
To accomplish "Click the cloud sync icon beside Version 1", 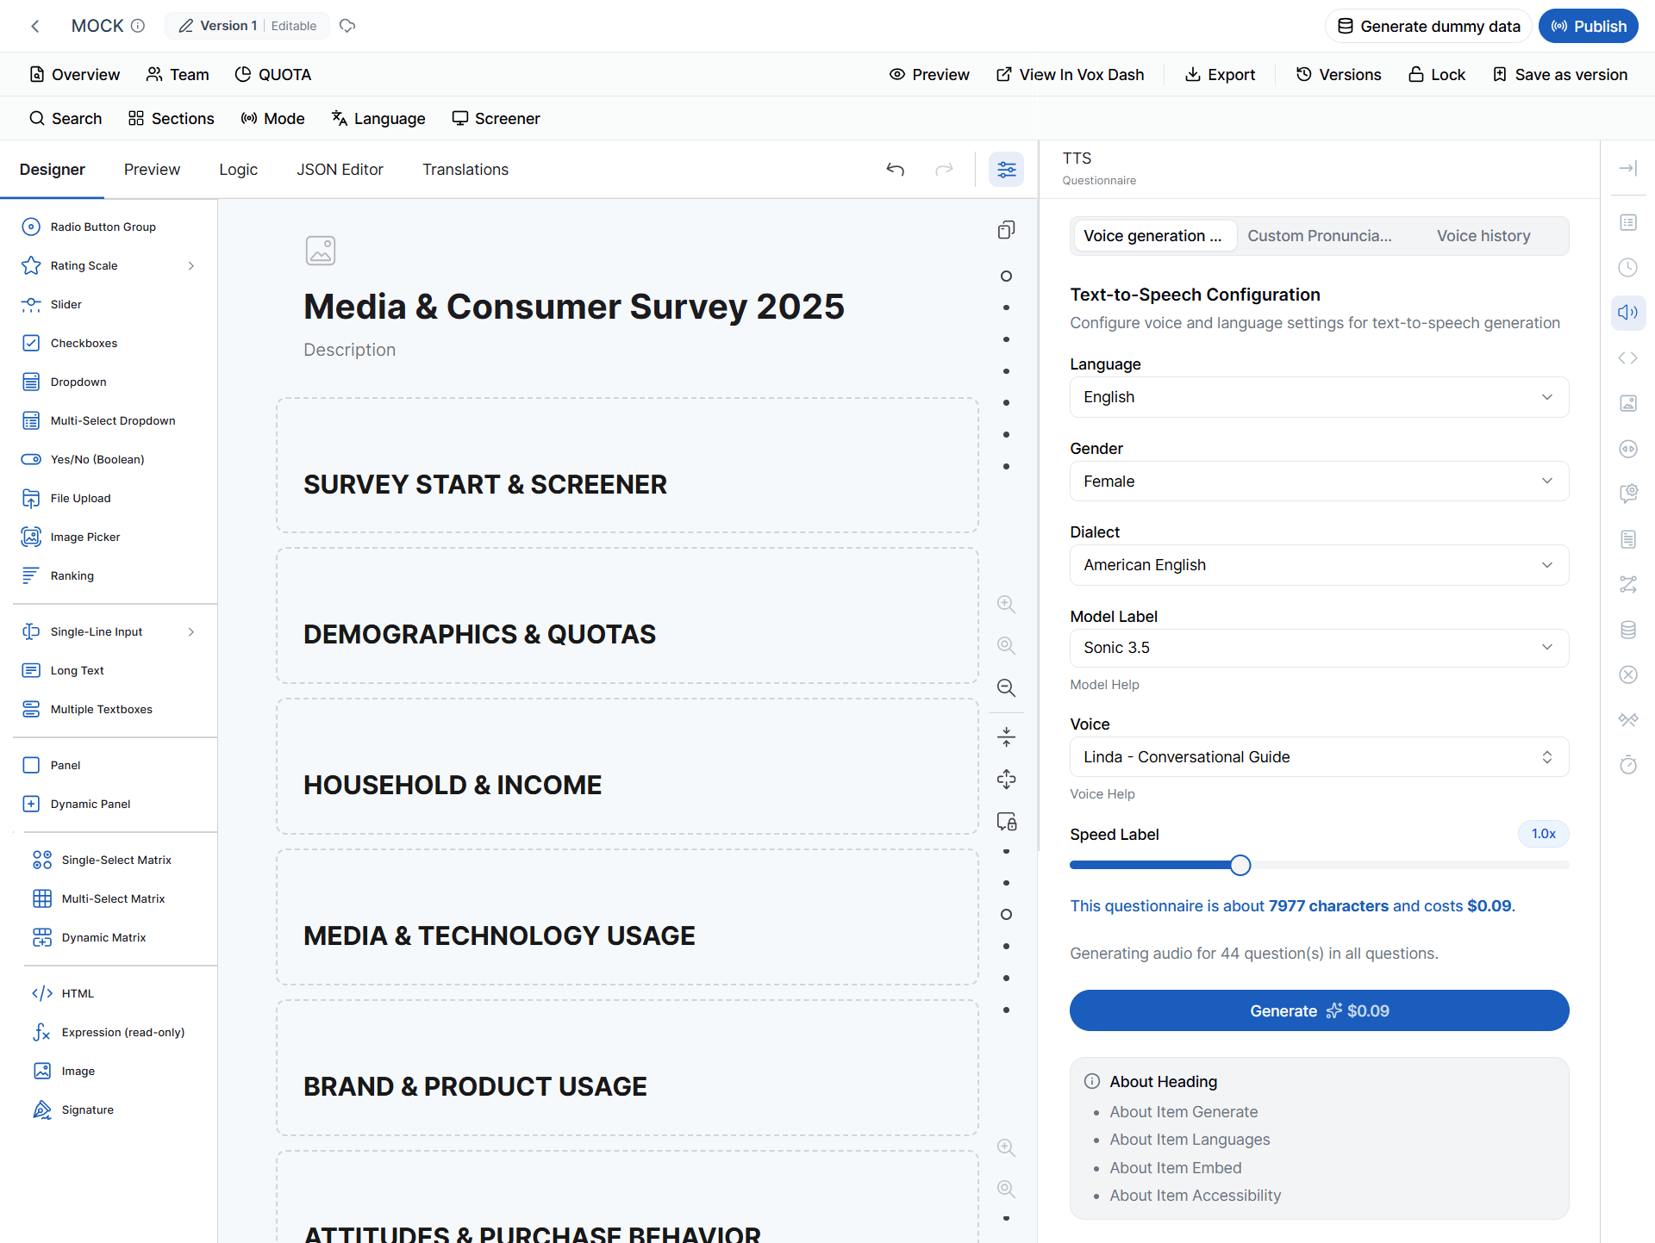I will [347, 26].
